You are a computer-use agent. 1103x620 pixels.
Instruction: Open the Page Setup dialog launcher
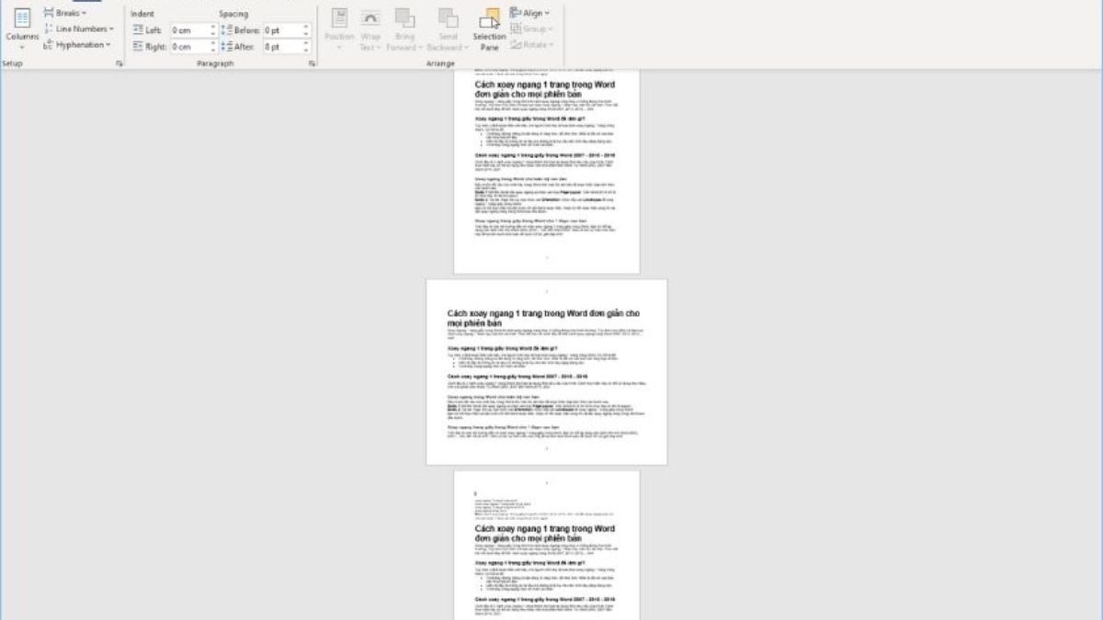coord(119,63)
